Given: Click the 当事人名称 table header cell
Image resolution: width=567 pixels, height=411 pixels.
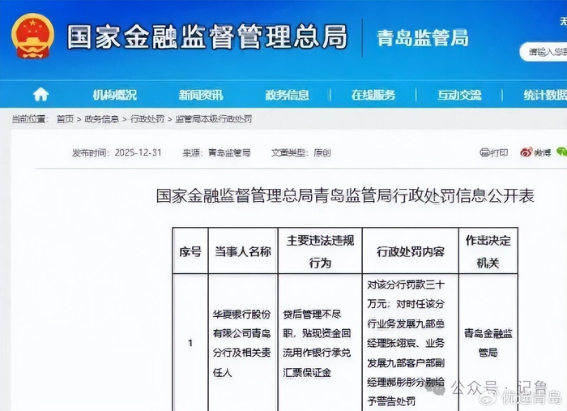Looking at the screenshot, I should click(243, 251).
